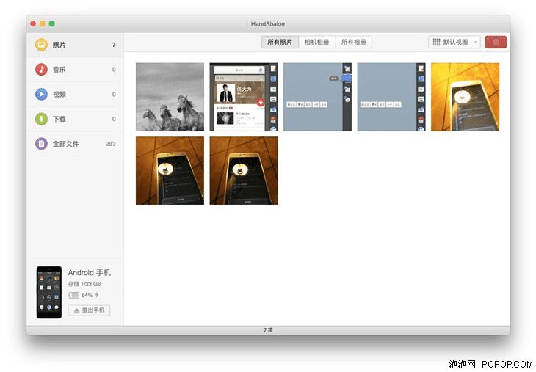Select the 音乐 music icon in sidebar
The height and width of the screenshot is (372, 536).
click(x=41, y=70)
